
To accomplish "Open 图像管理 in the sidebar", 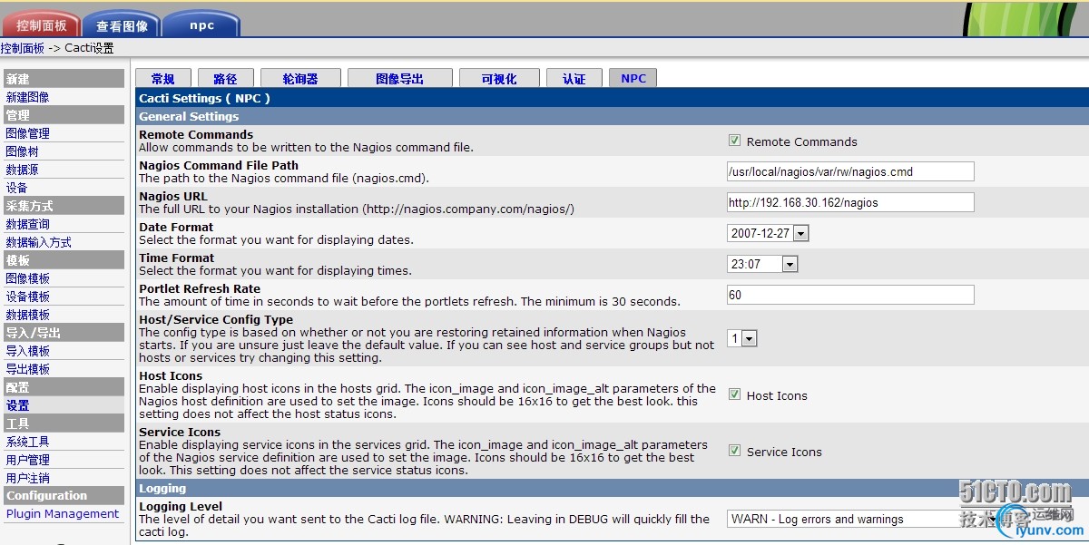I will 27,133.
